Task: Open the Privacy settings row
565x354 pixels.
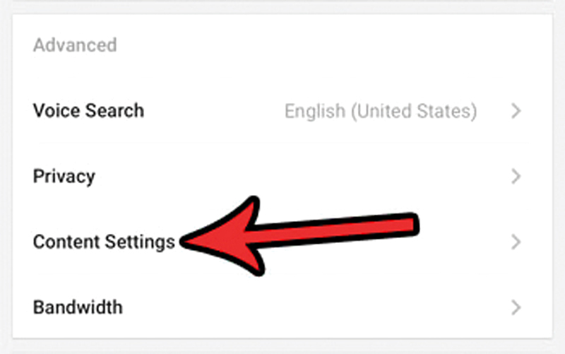Action: (x=64, y=176)
